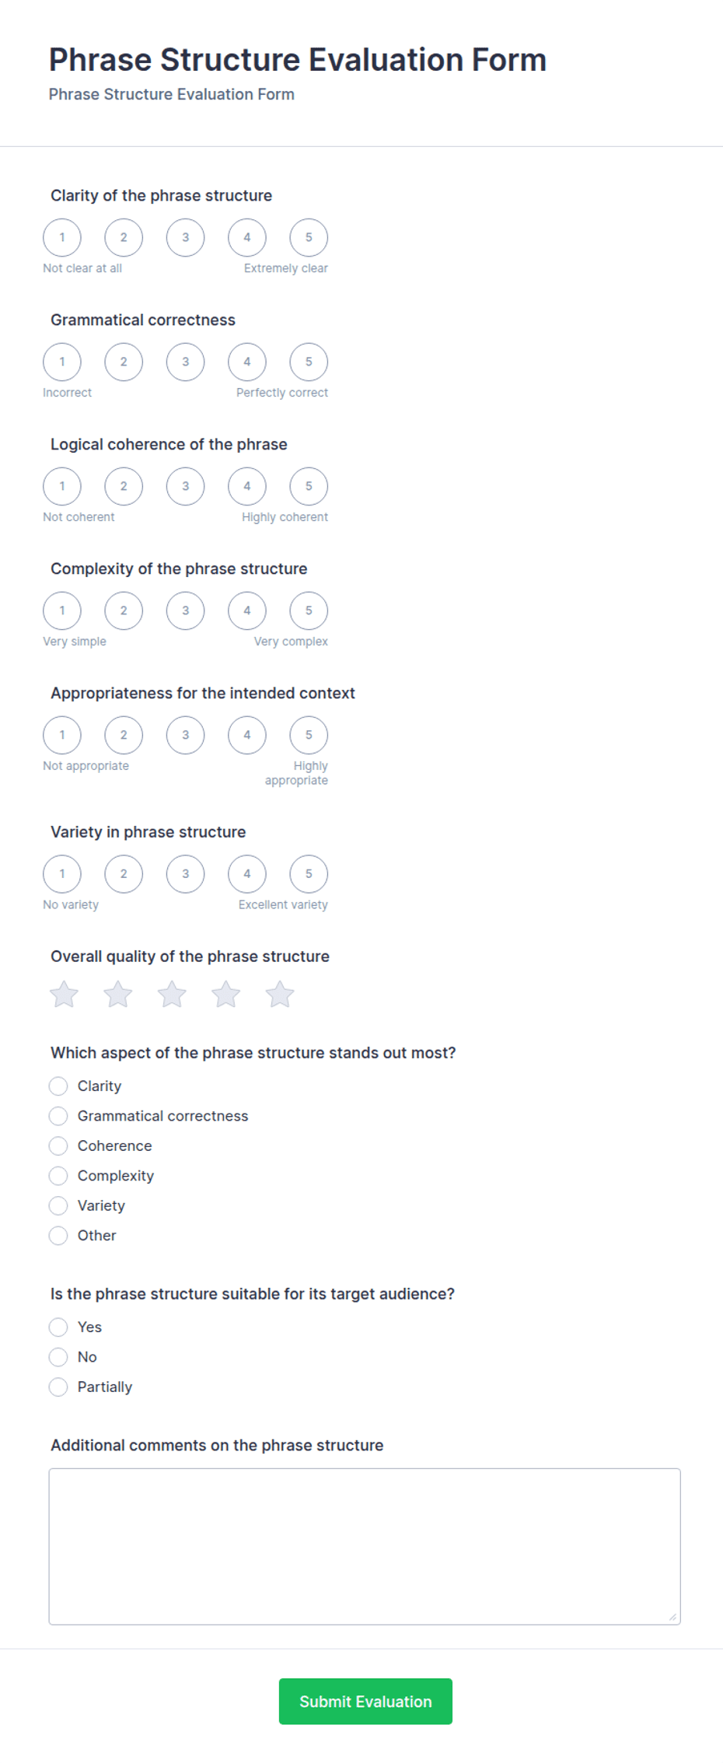Give five stars for overall phrase quality

tap(280, 994)
